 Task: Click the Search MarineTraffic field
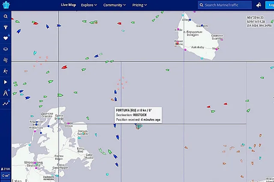pyautogui.click(x=226, y=5)
